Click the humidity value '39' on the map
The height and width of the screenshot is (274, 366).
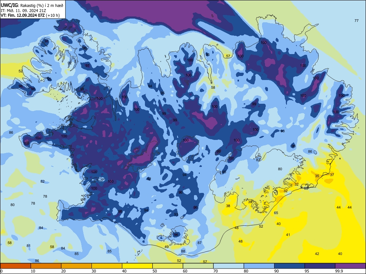pos(250,202)
